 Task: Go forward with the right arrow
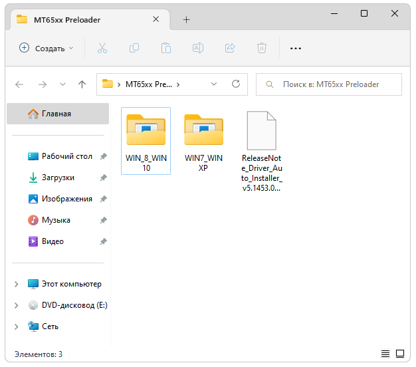tap(43, 84)
